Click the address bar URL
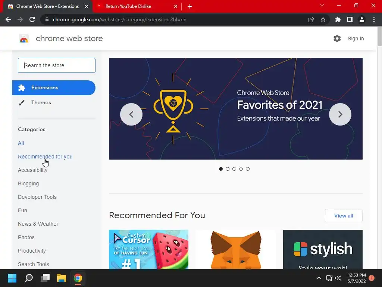 pyautogui.click(x=120, y=19)
